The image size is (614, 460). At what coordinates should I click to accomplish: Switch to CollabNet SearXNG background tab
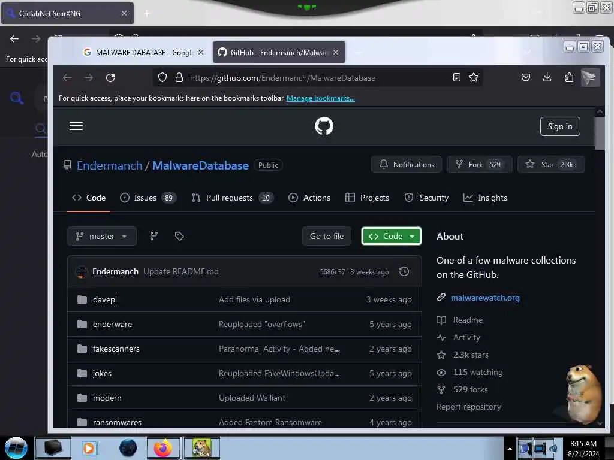tap(67, 13)
